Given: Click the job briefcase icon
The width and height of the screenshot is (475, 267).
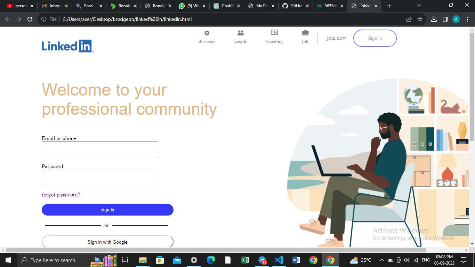Looking at the screenshot, I should [305, 33].
